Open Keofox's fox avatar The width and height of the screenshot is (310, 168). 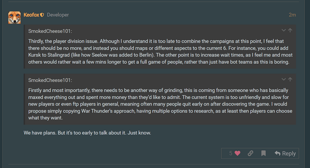click(x=14, y=18)
